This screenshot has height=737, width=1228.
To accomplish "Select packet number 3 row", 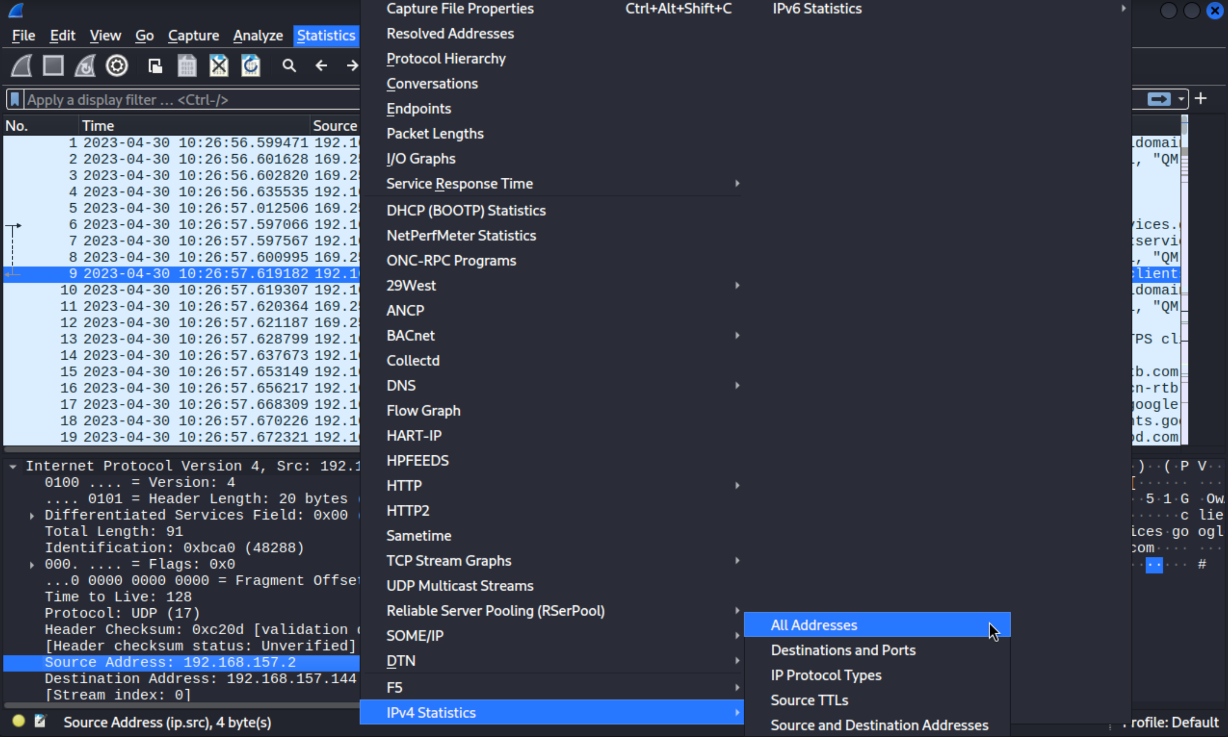I will tap(182, 175).
